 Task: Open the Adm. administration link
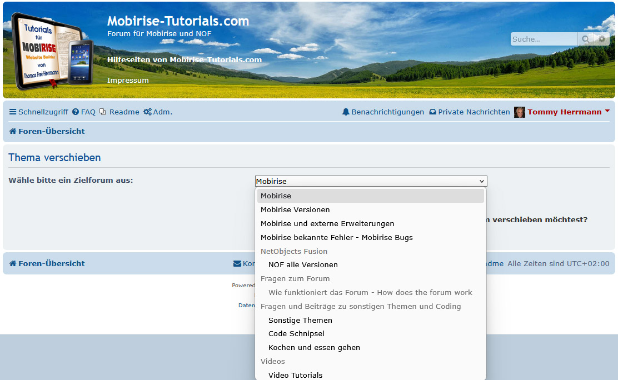tap(158, 112)
